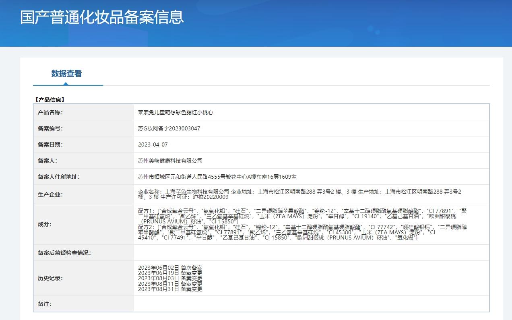512x320 pixels.
Task: Click the empty 备注 value cell
Action: [311, 304]
